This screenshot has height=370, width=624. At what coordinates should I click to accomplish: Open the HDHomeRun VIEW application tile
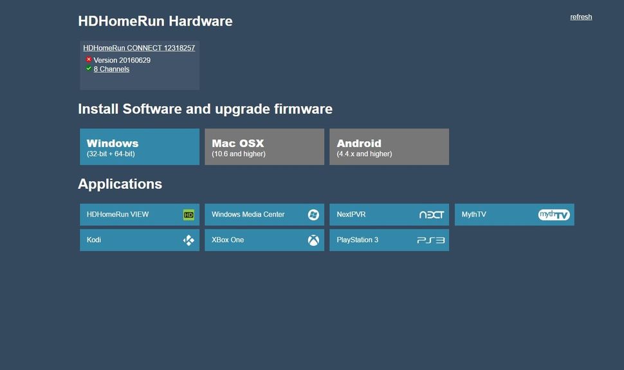(x=140, y=215)
